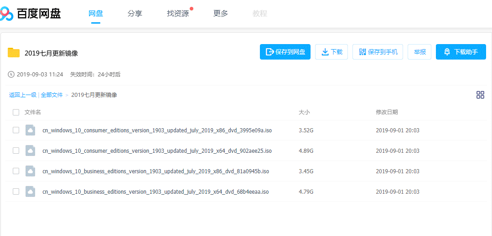Sort by the 大小 column header
Screen dimensions: 492x236
coord(304,112)
